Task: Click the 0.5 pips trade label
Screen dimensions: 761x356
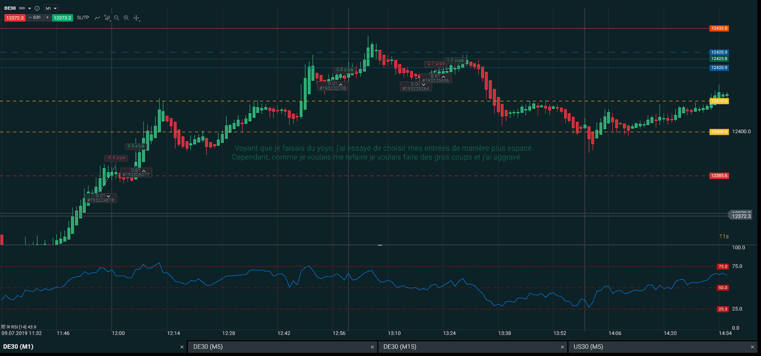Action: point(344,70)
